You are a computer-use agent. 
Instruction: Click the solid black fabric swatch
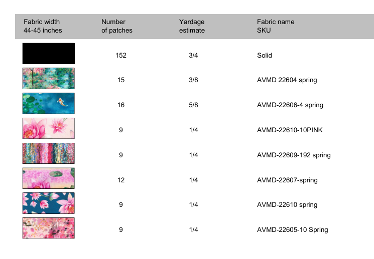(48, 54)
